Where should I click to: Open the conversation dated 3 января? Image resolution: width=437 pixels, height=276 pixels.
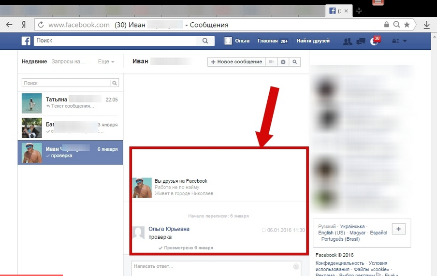[70, 128]
